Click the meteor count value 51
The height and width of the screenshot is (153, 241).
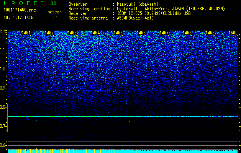coord(55,18)
